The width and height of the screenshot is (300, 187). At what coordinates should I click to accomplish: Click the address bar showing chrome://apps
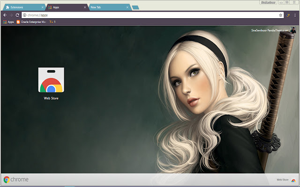tap(152, 15)
